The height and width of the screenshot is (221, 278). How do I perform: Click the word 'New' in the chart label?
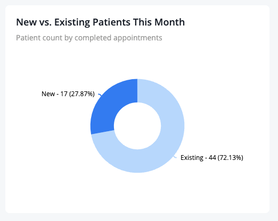click(48, 94)
